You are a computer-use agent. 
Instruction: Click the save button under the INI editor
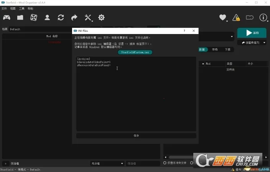pyautogui.click(x=136, y=136)
